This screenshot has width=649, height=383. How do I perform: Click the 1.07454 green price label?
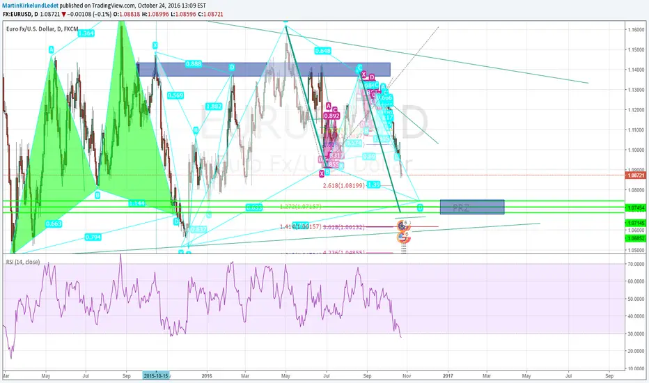tap(636, 208)
